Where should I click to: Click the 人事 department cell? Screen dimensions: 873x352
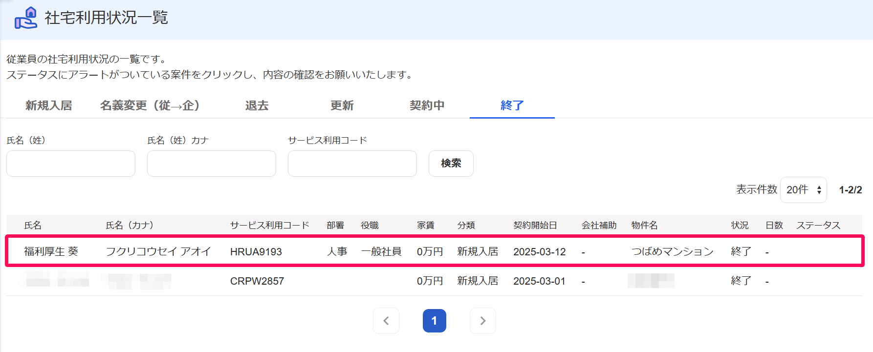(337, 251)
